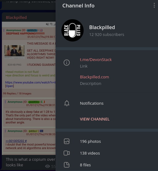This screenshot has height=171, width=158.
Task: Click the Channel Info header title
Action: (78, 6)
